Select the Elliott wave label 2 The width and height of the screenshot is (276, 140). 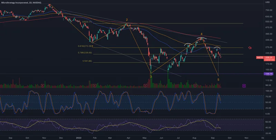(x=127, y=20)
